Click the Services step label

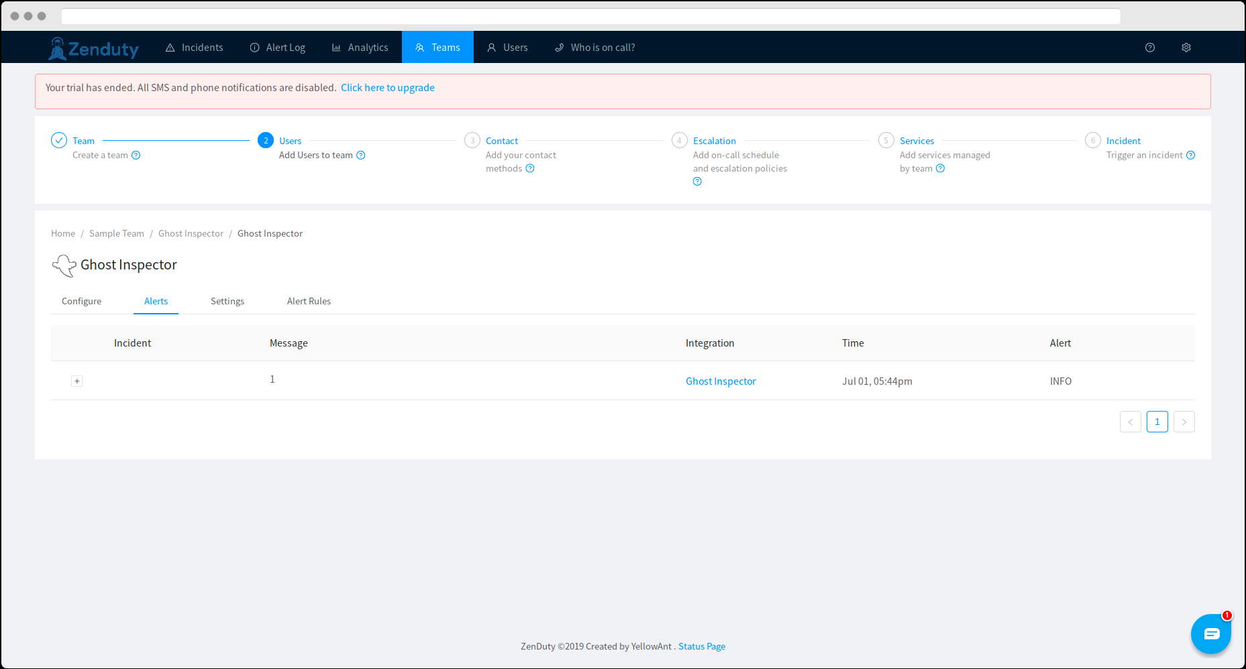pos(917,141)
